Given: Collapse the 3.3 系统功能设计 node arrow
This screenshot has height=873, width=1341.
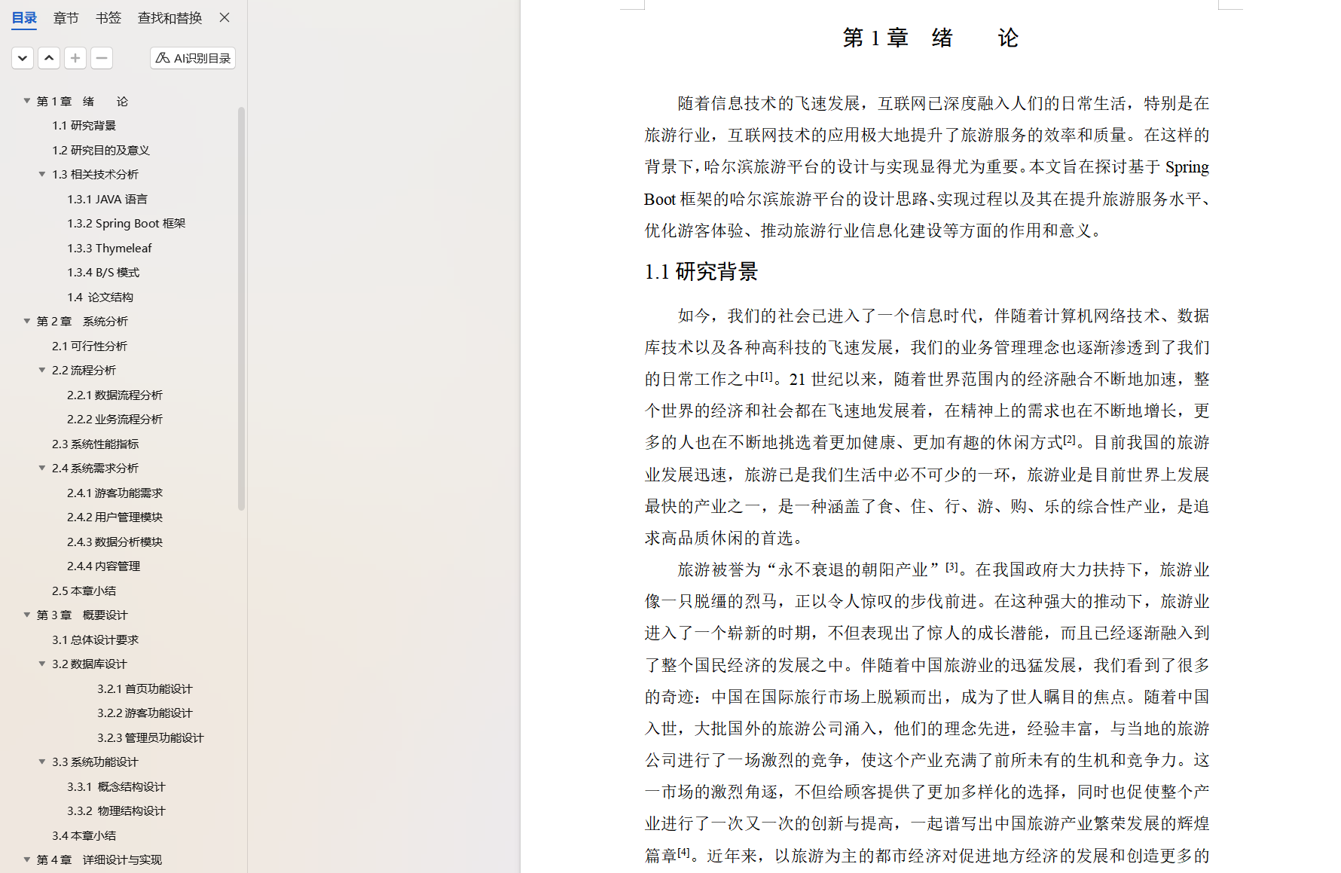Looking at the screenshot, I should point(42,762).
